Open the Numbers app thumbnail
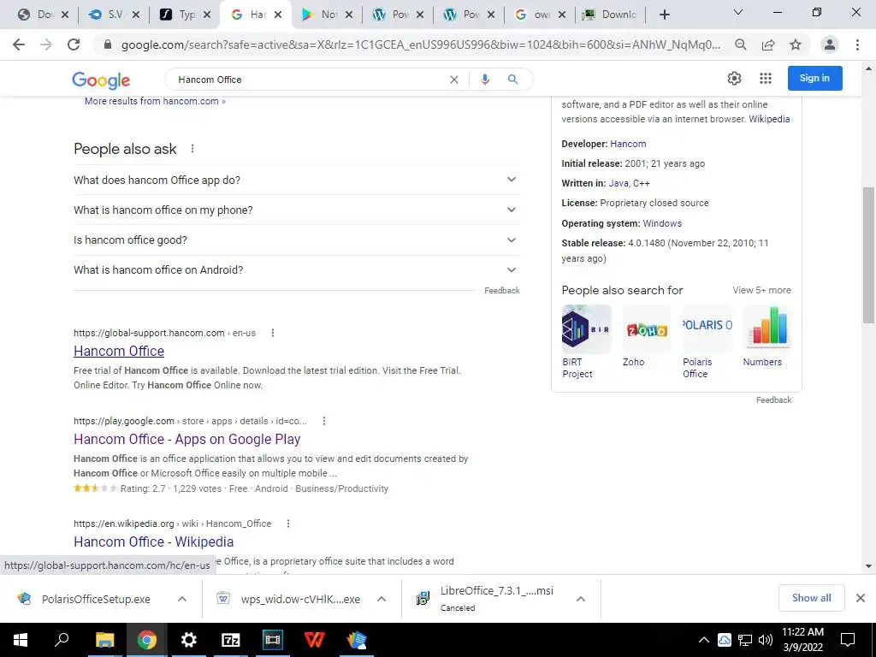This screenshot has width=876, height=657. 767,329
